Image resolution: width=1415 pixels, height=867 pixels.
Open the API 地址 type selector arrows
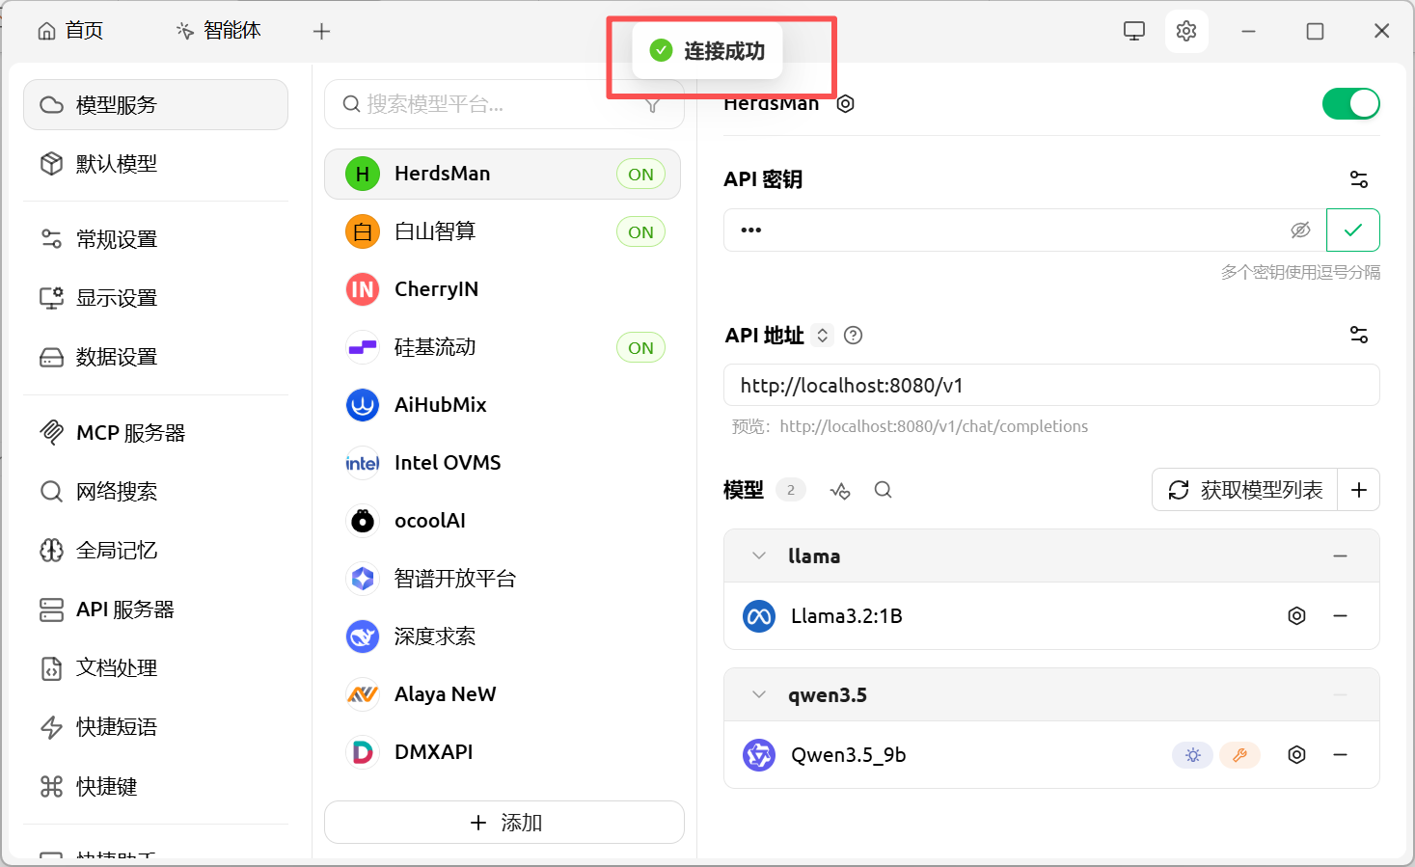pos(823,335)
